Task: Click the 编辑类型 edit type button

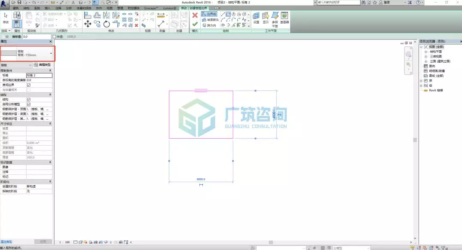Action: (43, 65)
